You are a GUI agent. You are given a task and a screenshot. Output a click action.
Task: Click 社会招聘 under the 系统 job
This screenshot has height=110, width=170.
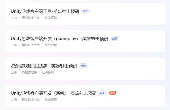[x=51, y=99]
